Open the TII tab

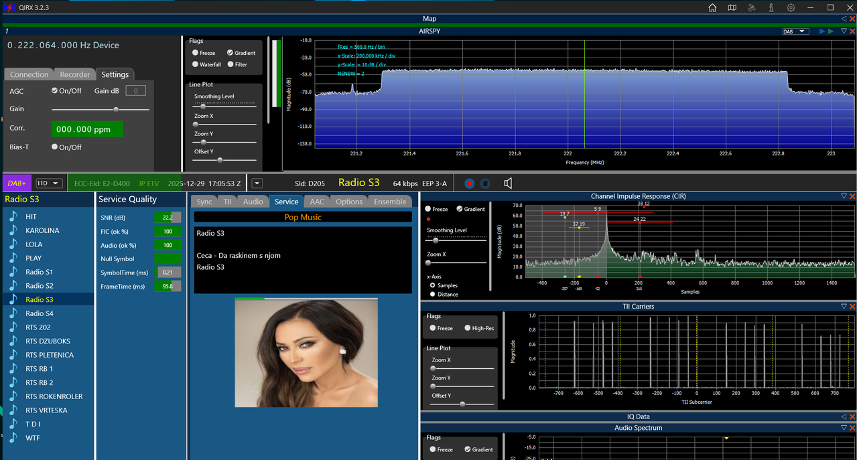pyautogui.click(x=228, y=202)
